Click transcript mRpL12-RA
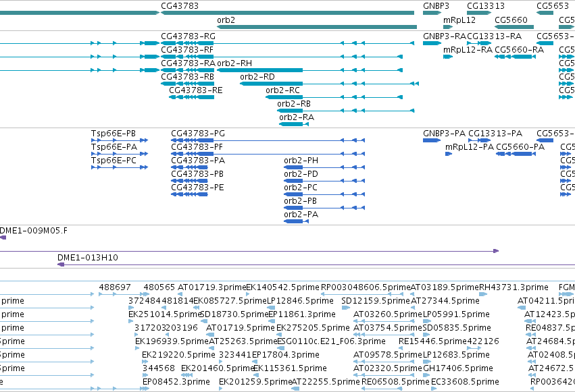Image resolution: width=575 pixels, height=392 pixels. [x=468, y=50]
